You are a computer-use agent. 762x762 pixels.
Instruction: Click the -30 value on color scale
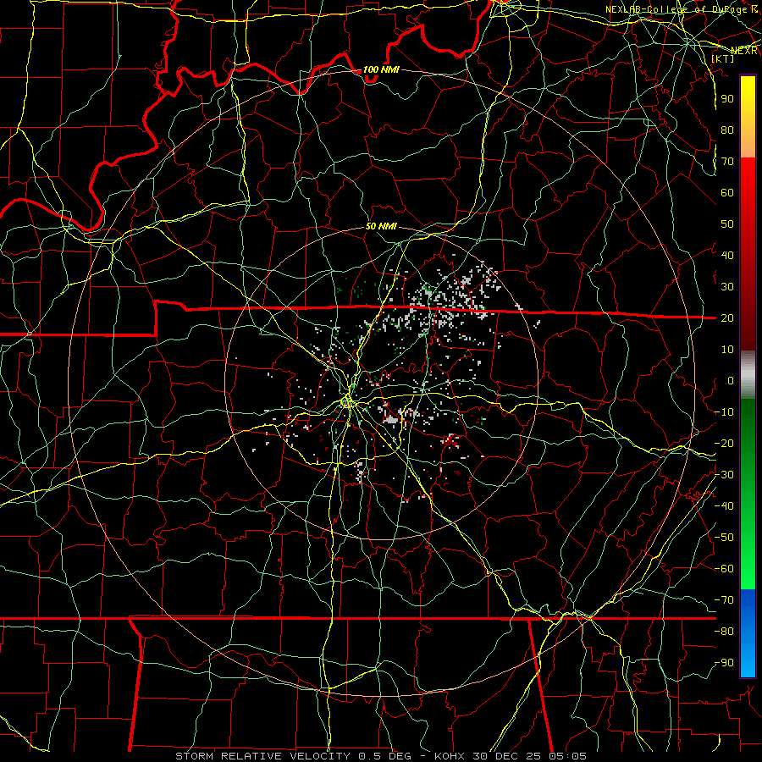[724, 475]
